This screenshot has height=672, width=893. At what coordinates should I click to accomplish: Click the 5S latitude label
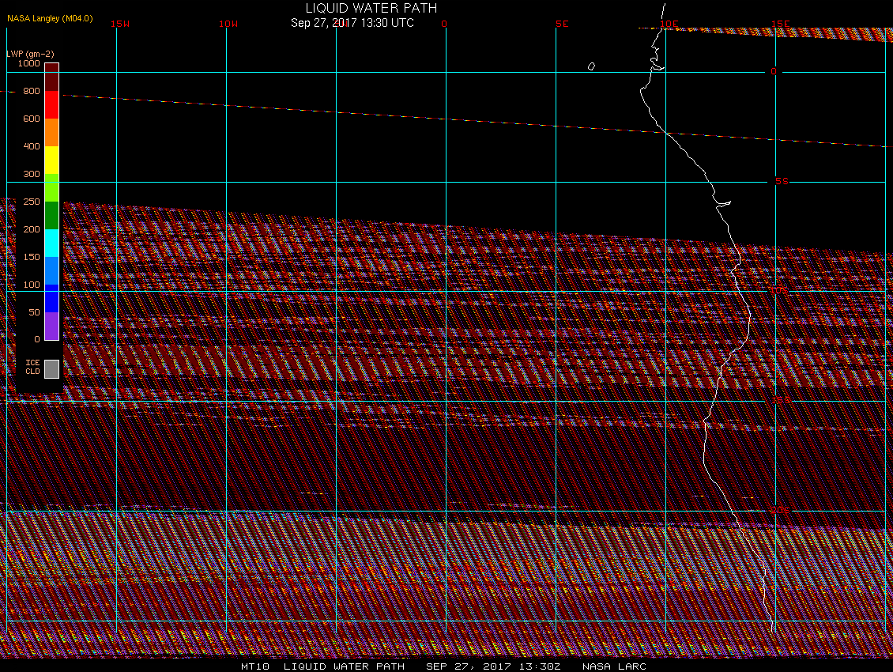pyautogui.click(x=782, y=181)
